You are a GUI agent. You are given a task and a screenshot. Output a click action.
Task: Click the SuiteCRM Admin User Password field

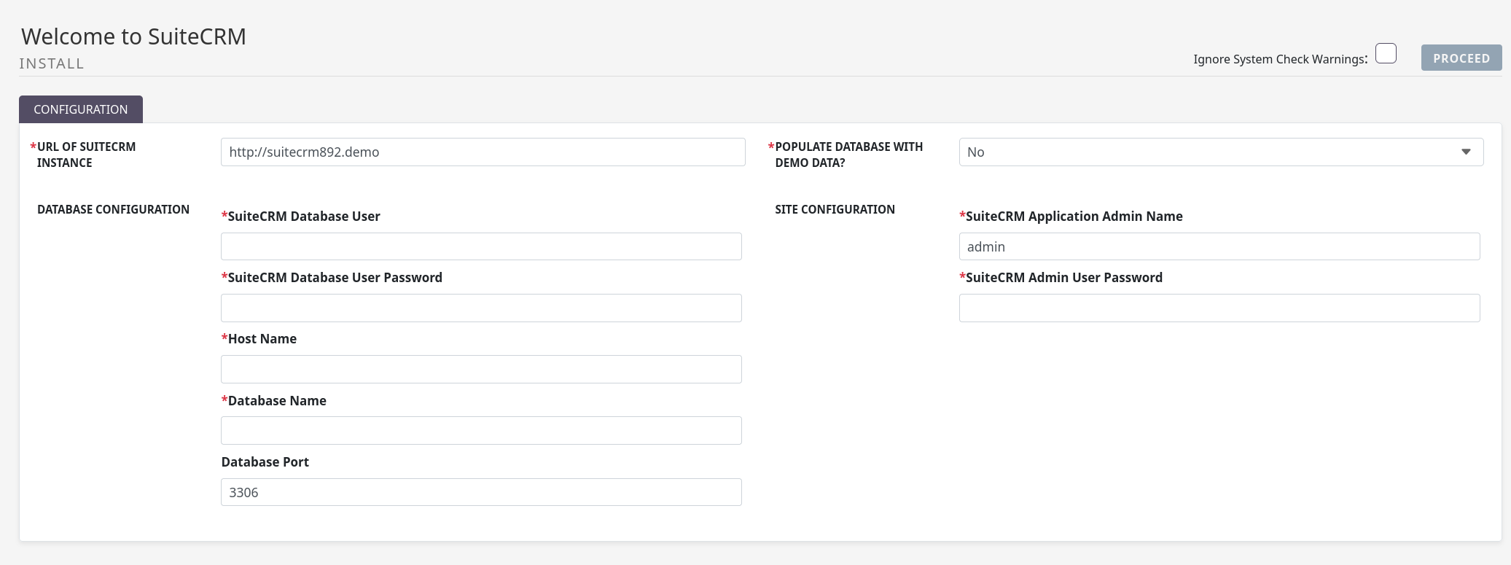click(x=1219, y=308)
